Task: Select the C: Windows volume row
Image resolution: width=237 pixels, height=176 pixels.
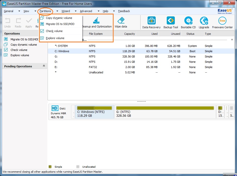Action: tap(141, 51)
